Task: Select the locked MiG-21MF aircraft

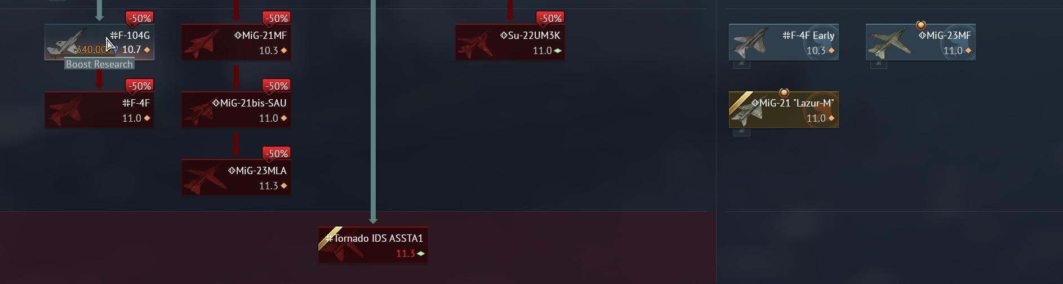Action: tap(236, 42)
